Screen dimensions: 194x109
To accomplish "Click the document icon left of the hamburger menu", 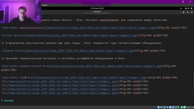I will tap(183, 12).
